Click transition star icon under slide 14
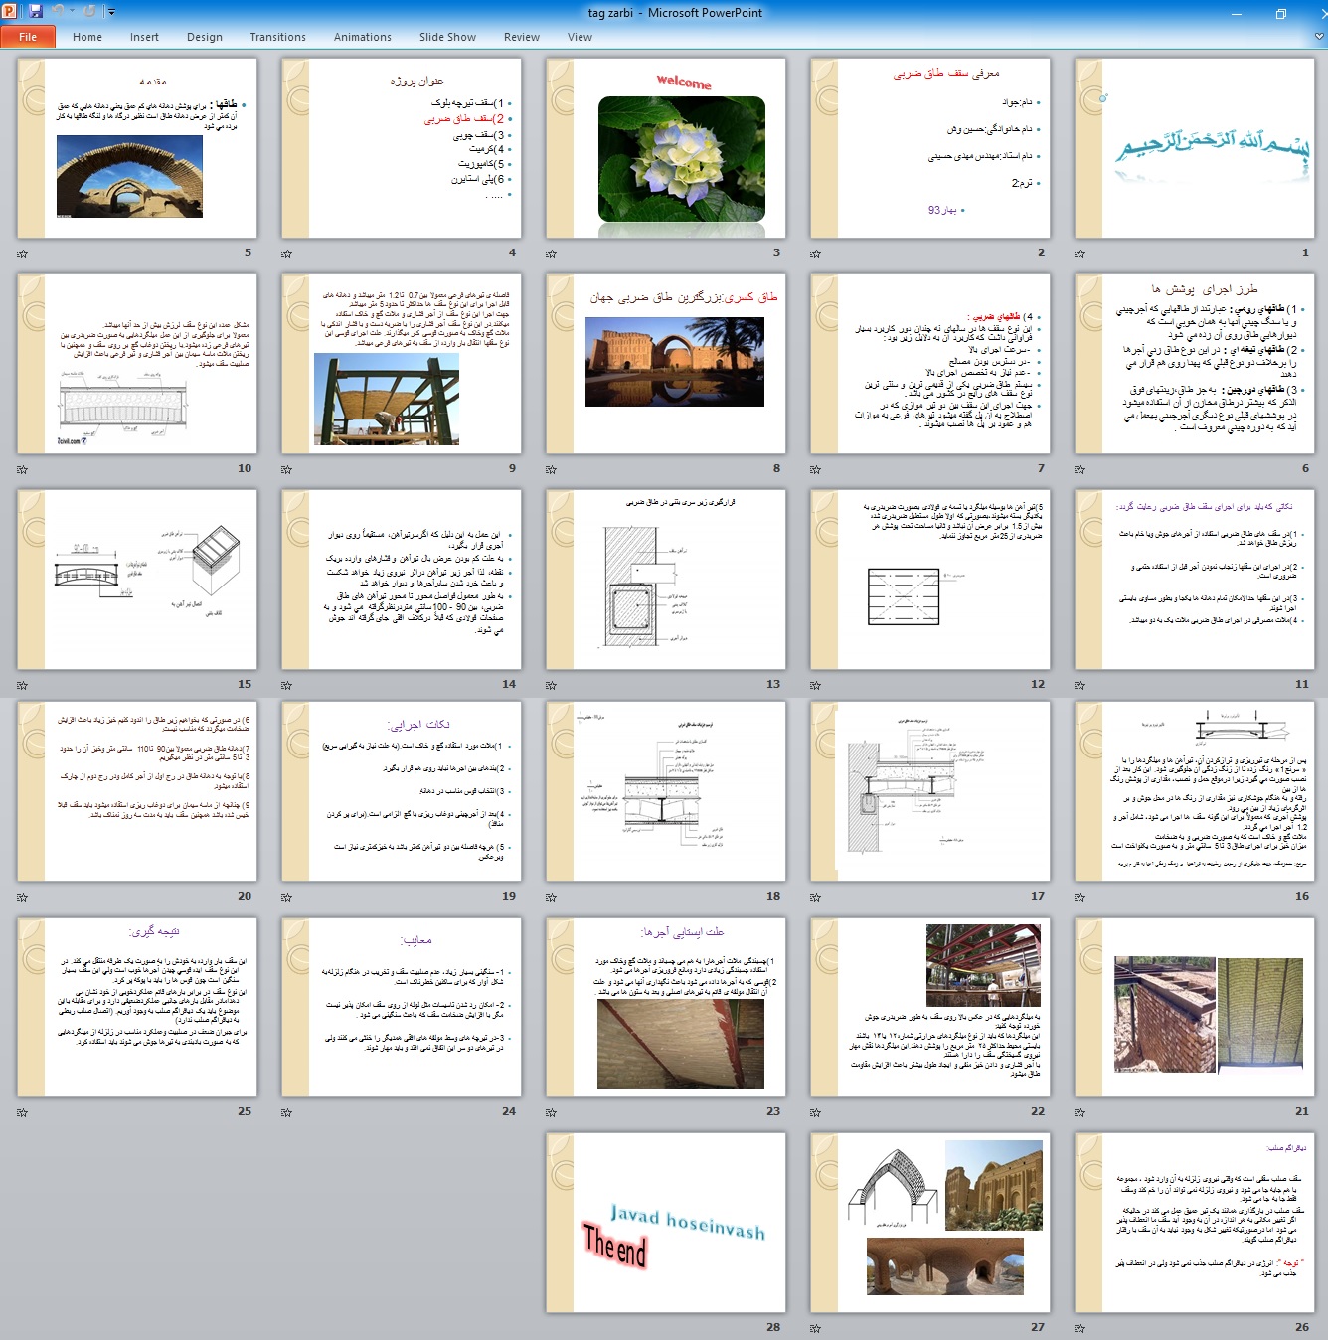The width and height of the screenshot is (1328, 1340). coord(286,686)
